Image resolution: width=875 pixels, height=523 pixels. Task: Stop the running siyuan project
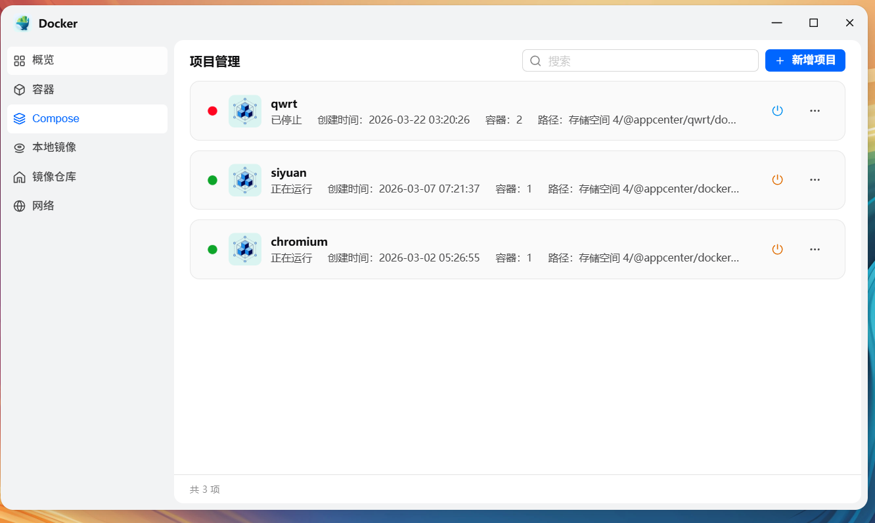(x=777, y=179)
